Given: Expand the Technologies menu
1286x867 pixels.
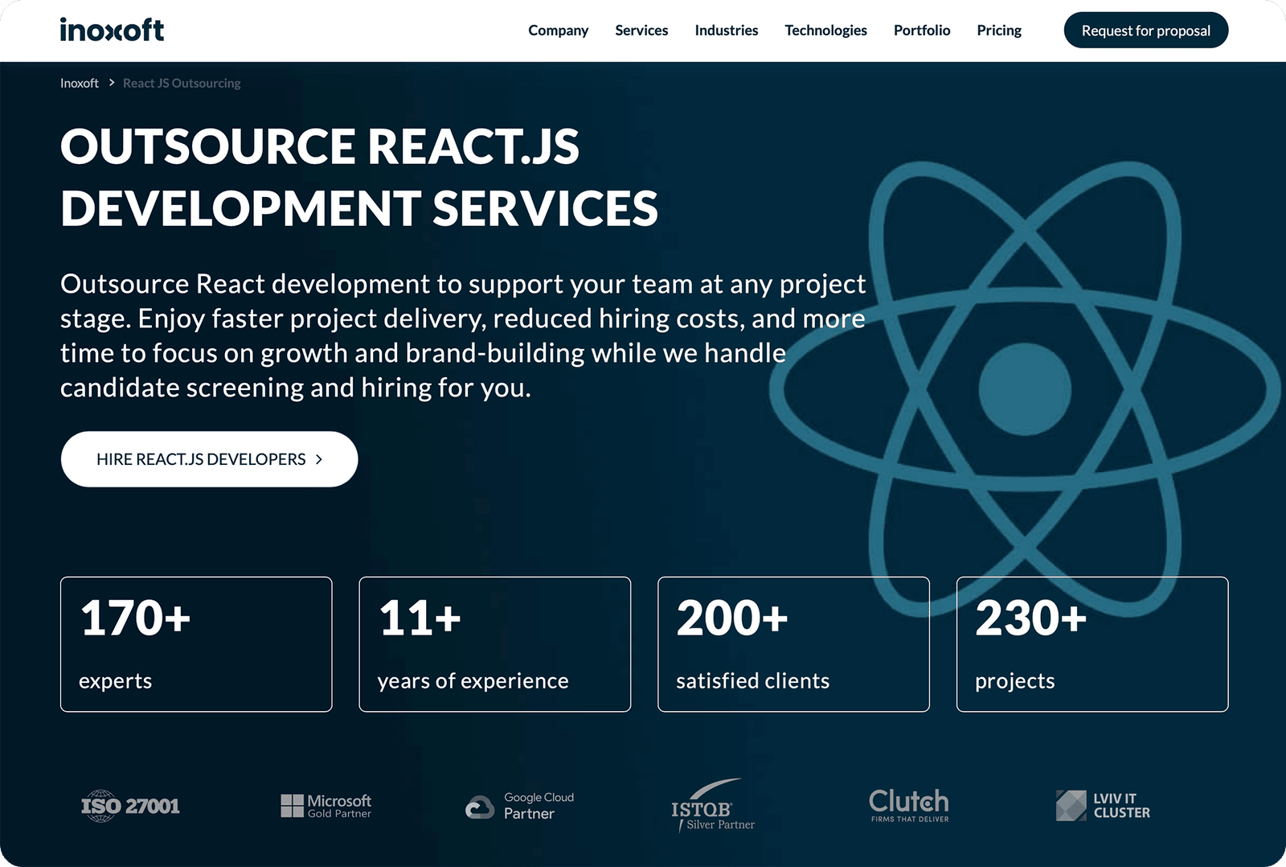Looking at the screenshot, I should pos(825,30).
